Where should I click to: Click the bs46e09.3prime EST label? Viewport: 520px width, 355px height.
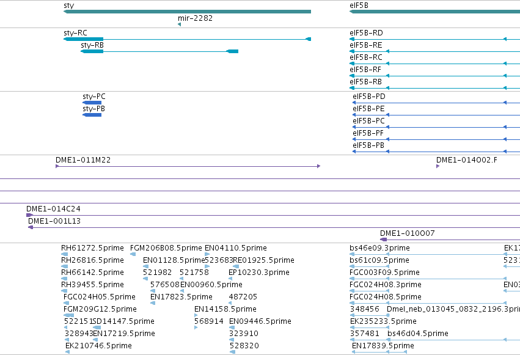[x=379, y=248]
